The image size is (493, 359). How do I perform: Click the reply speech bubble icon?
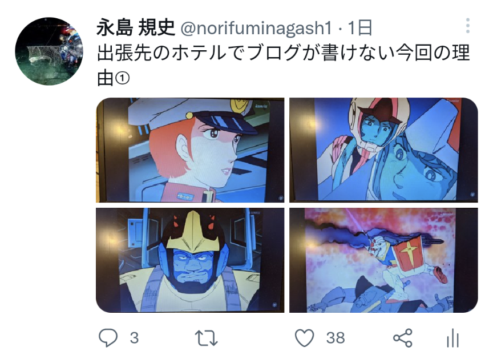pos(108,338)
